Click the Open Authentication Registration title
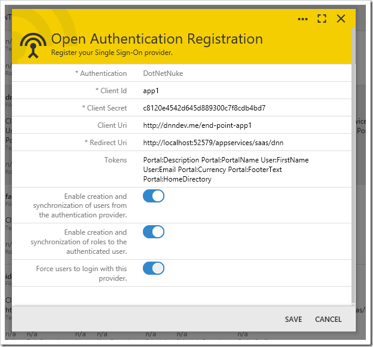This screenshot has width=373, height=347. (157, 39)
